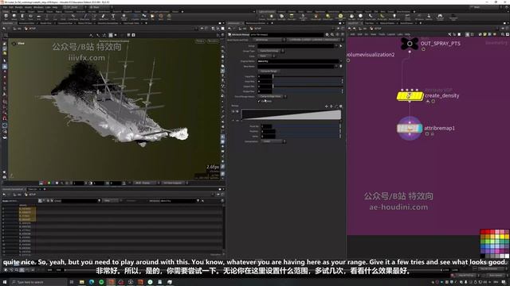Open the Group Type dropdown
The image size is (510, 286).
[x=271, y=51]
